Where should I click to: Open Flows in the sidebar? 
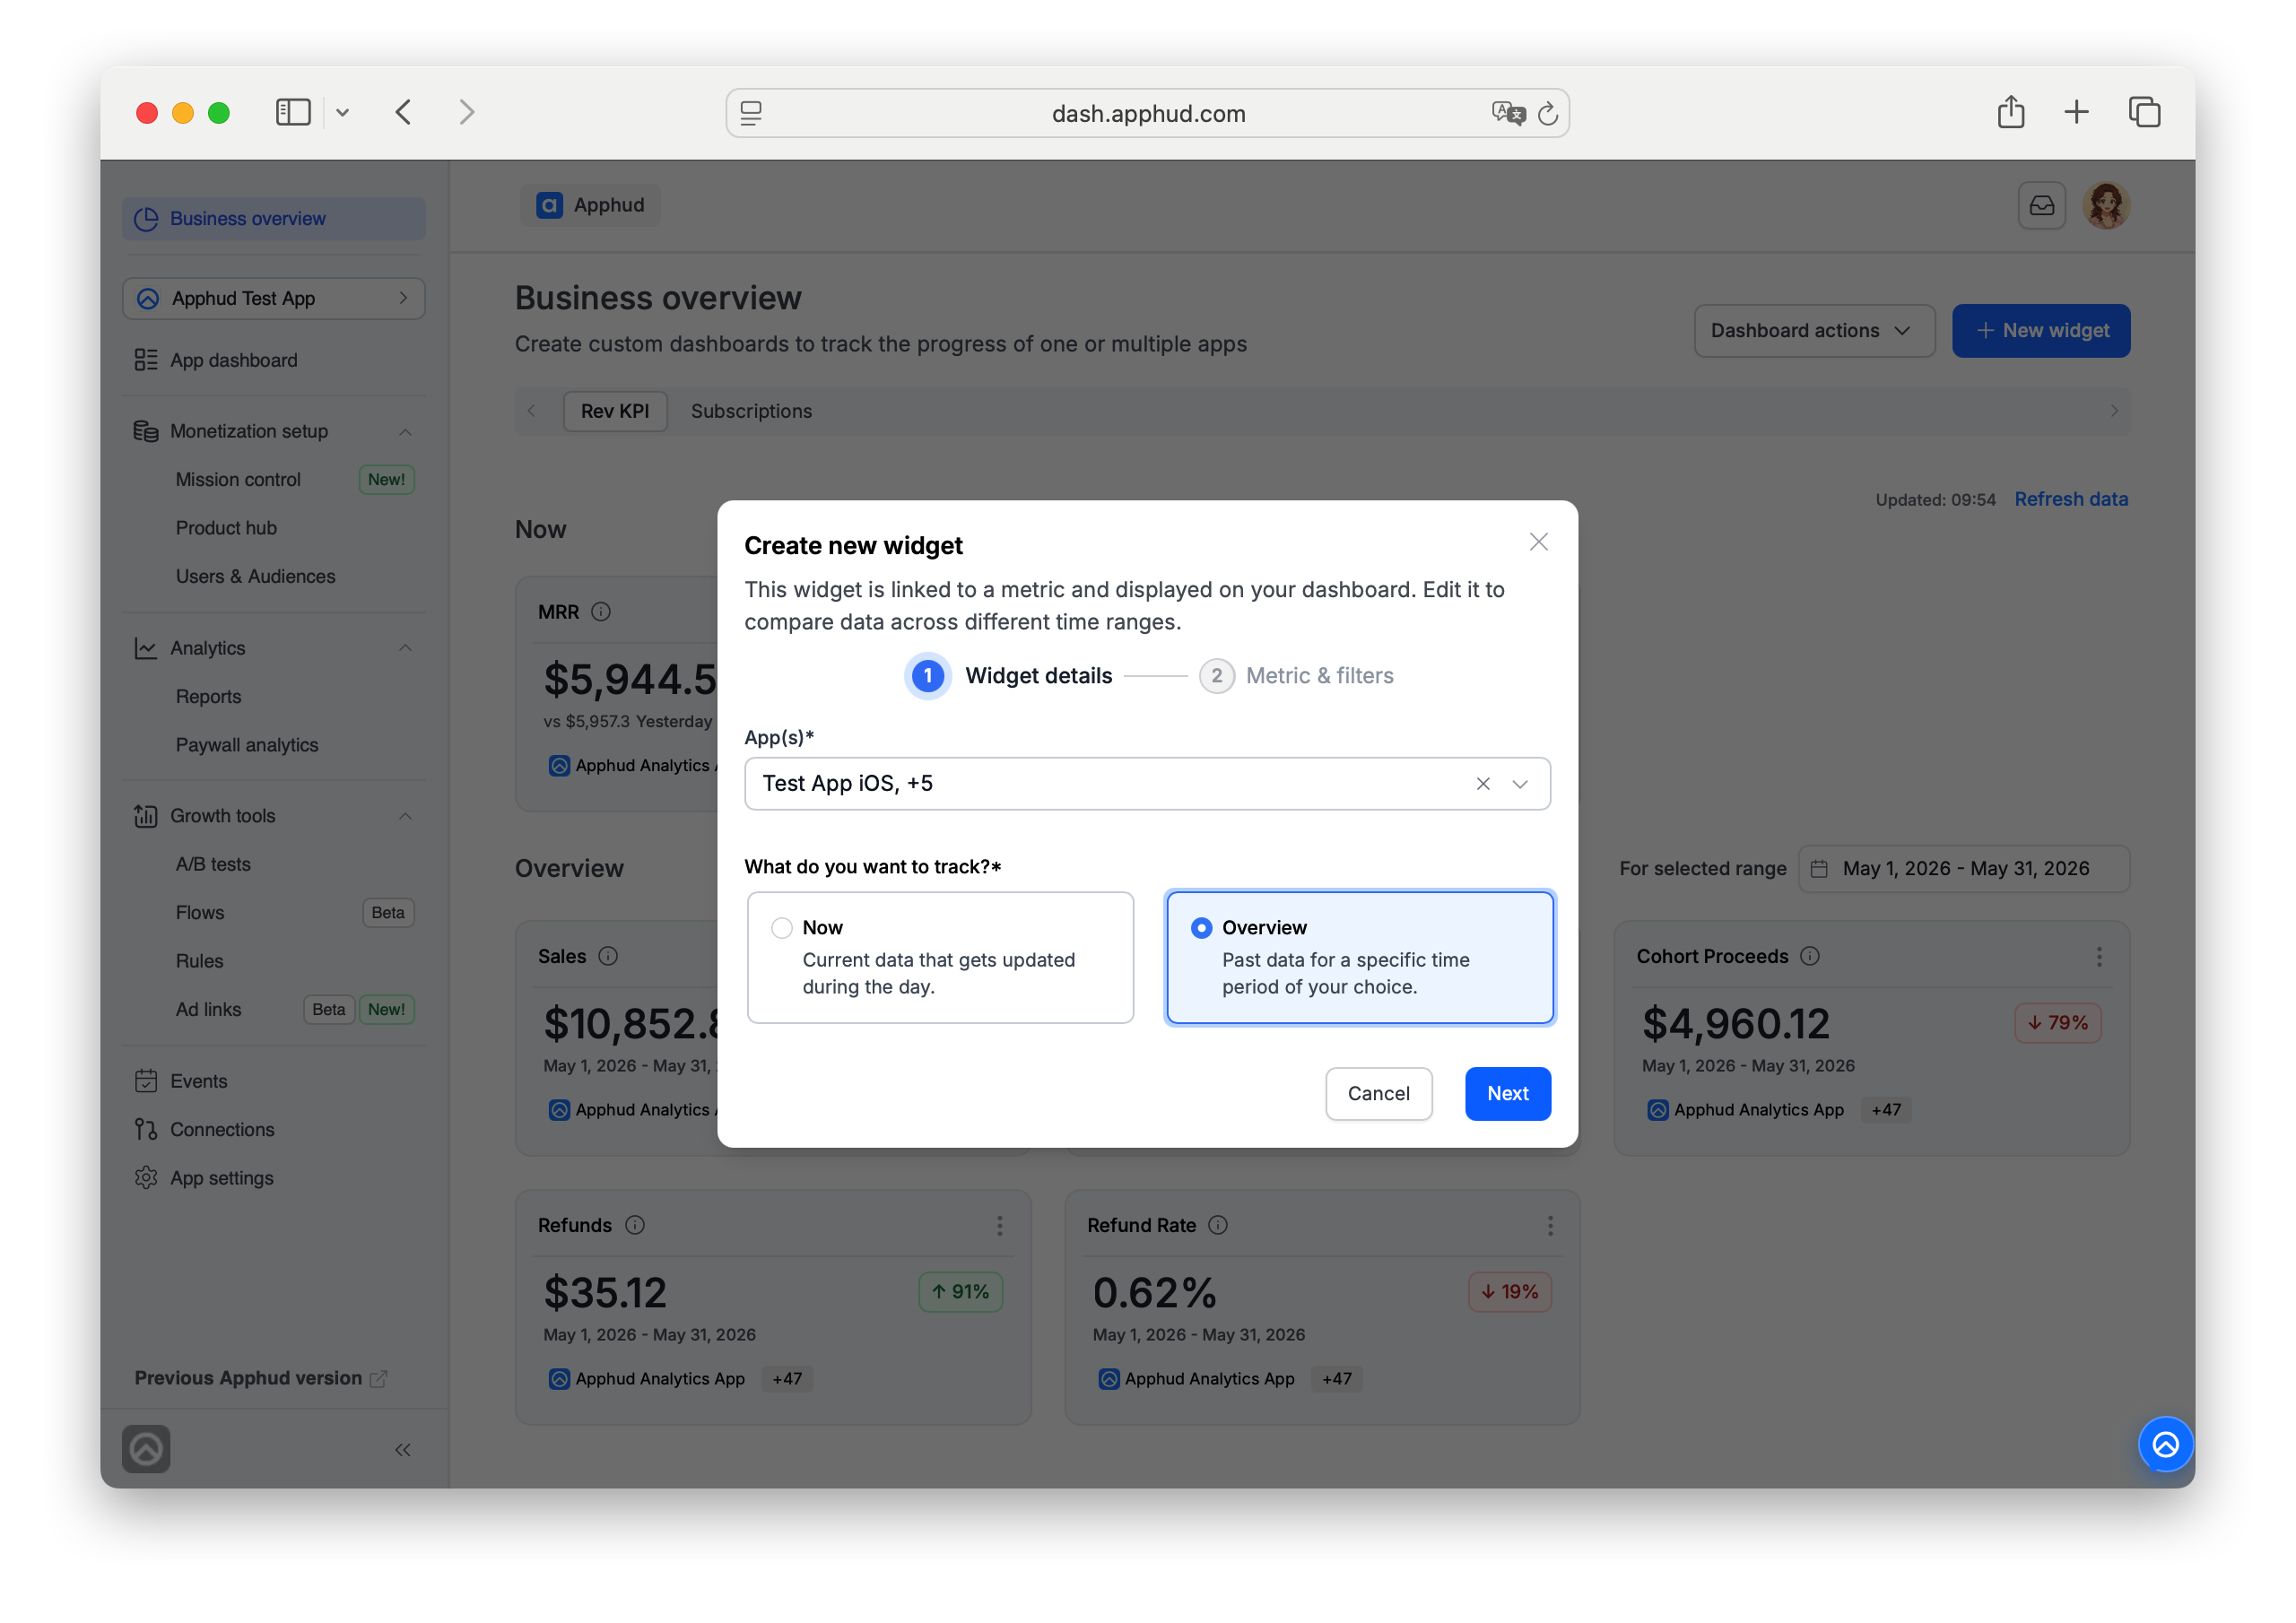click(x=199, y=913)
